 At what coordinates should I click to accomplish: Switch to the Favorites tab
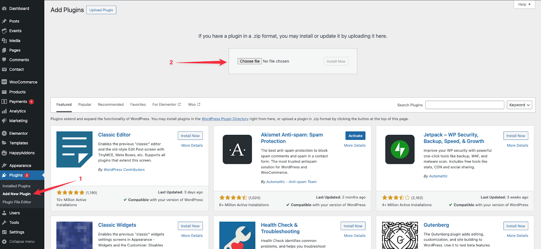pos(138,105)
